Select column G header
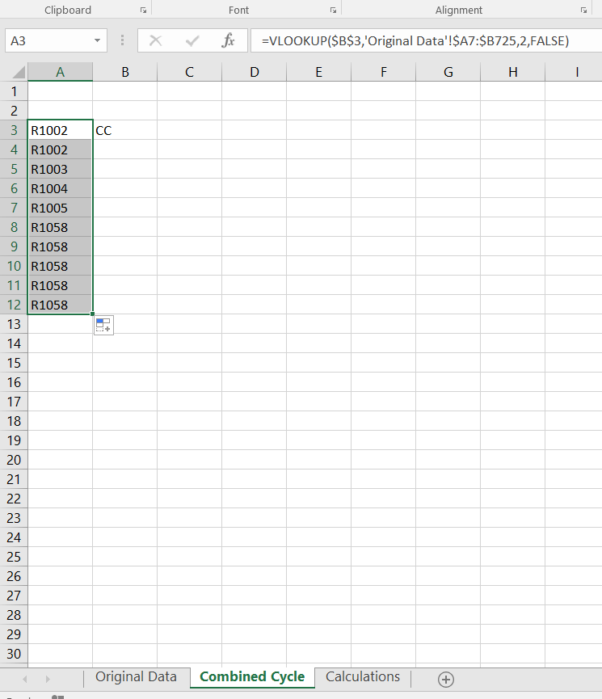The height and width of the screenshot is (699, 602). [x=448, y=72]
